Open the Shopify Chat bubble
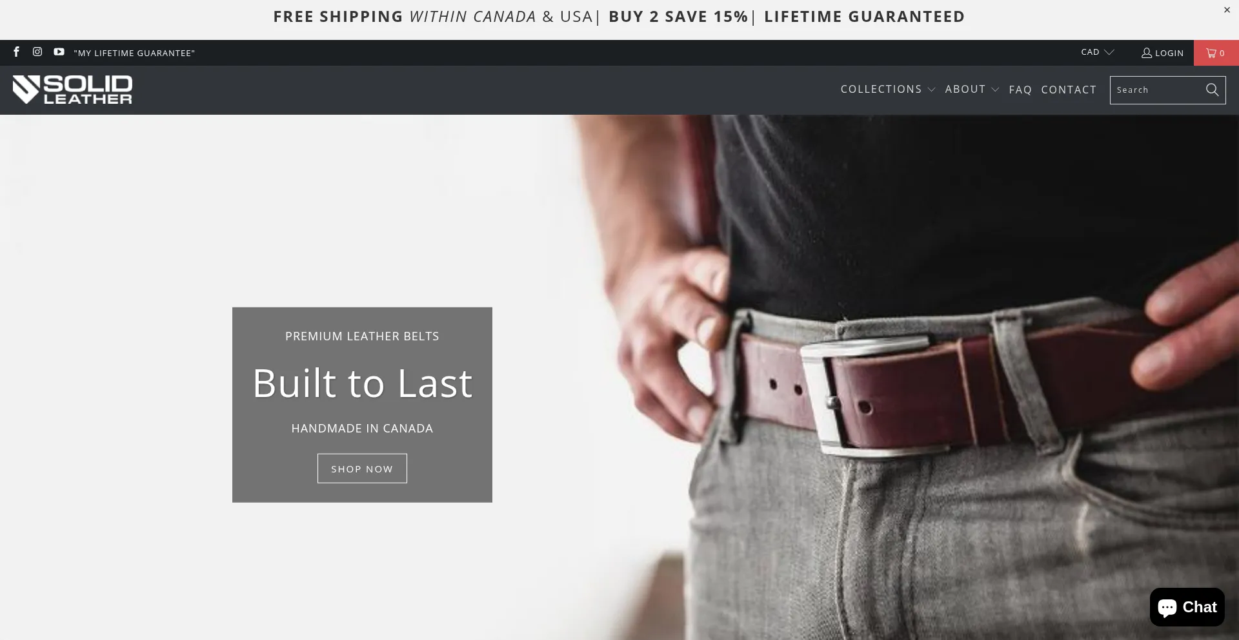1239x640 pixels. pos(1187,607)
